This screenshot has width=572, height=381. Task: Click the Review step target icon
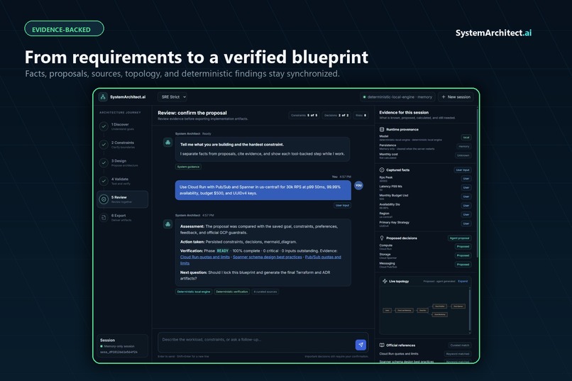coord(104,199)
